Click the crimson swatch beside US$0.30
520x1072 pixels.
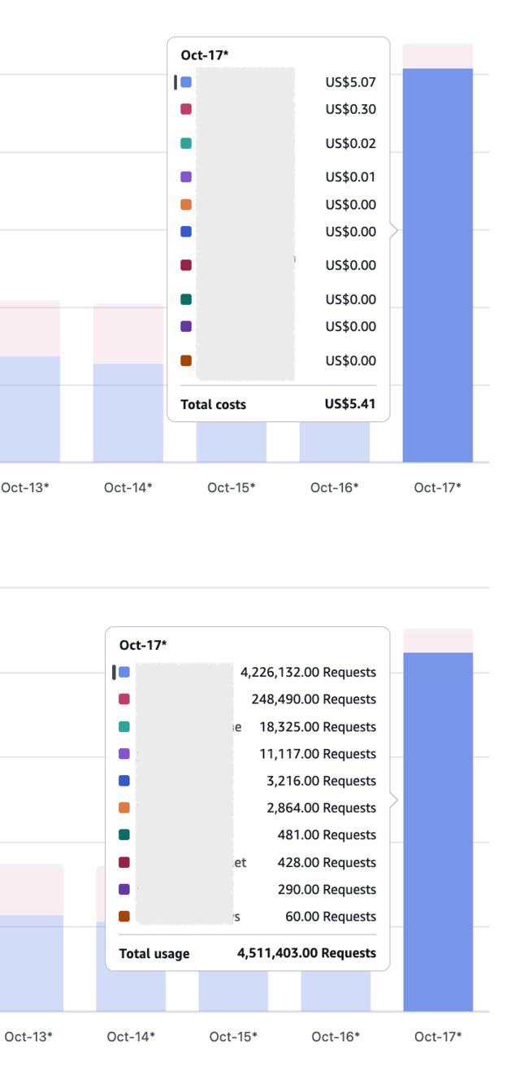(186, 109)
